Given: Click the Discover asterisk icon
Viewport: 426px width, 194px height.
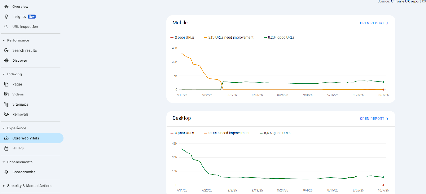Looking at the screenshot, I should [x=6, y=61].
